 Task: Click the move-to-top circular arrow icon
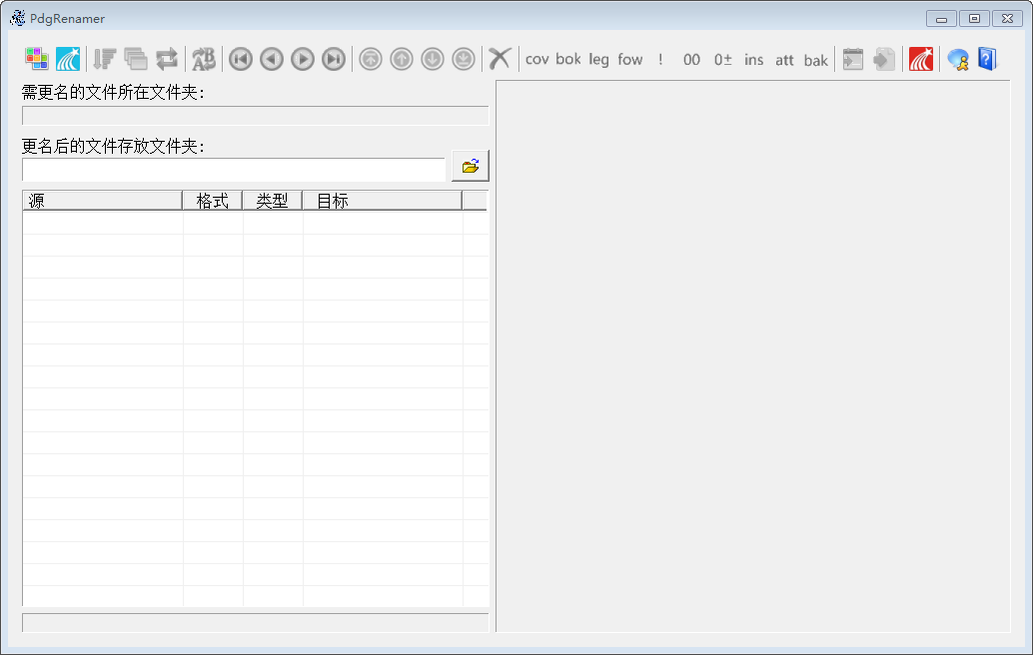tap(371, 59)
